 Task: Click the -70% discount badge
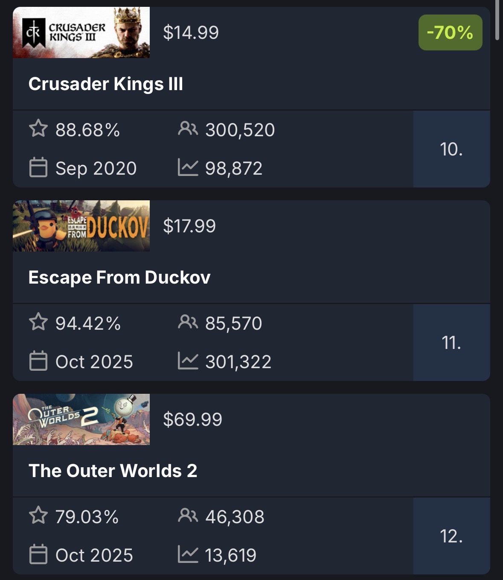tap(450, 32)
